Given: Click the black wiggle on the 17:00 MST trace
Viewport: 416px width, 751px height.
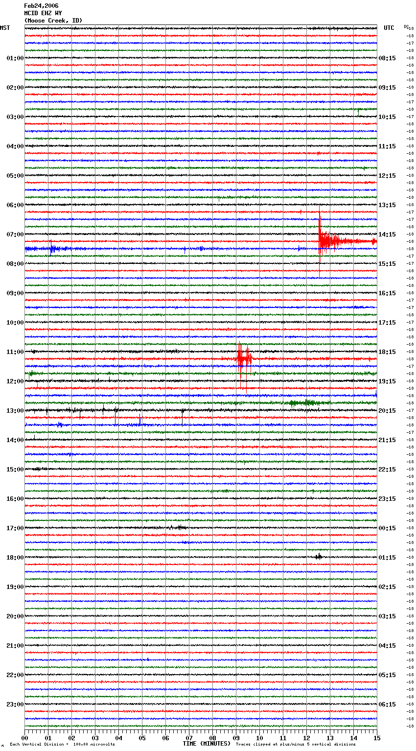Looking at the screenshot, I should pos(178,527).
